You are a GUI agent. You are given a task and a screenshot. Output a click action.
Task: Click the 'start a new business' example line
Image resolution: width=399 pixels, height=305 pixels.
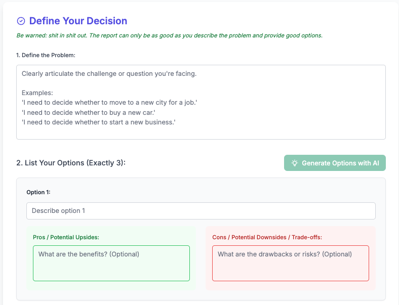click(98, 122)
